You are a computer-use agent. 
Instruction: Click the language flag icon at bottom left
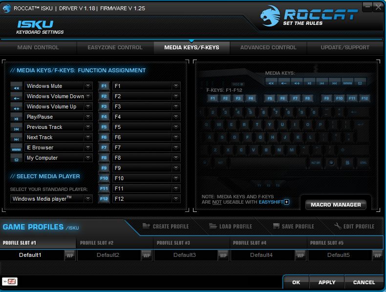pos(10,282)
